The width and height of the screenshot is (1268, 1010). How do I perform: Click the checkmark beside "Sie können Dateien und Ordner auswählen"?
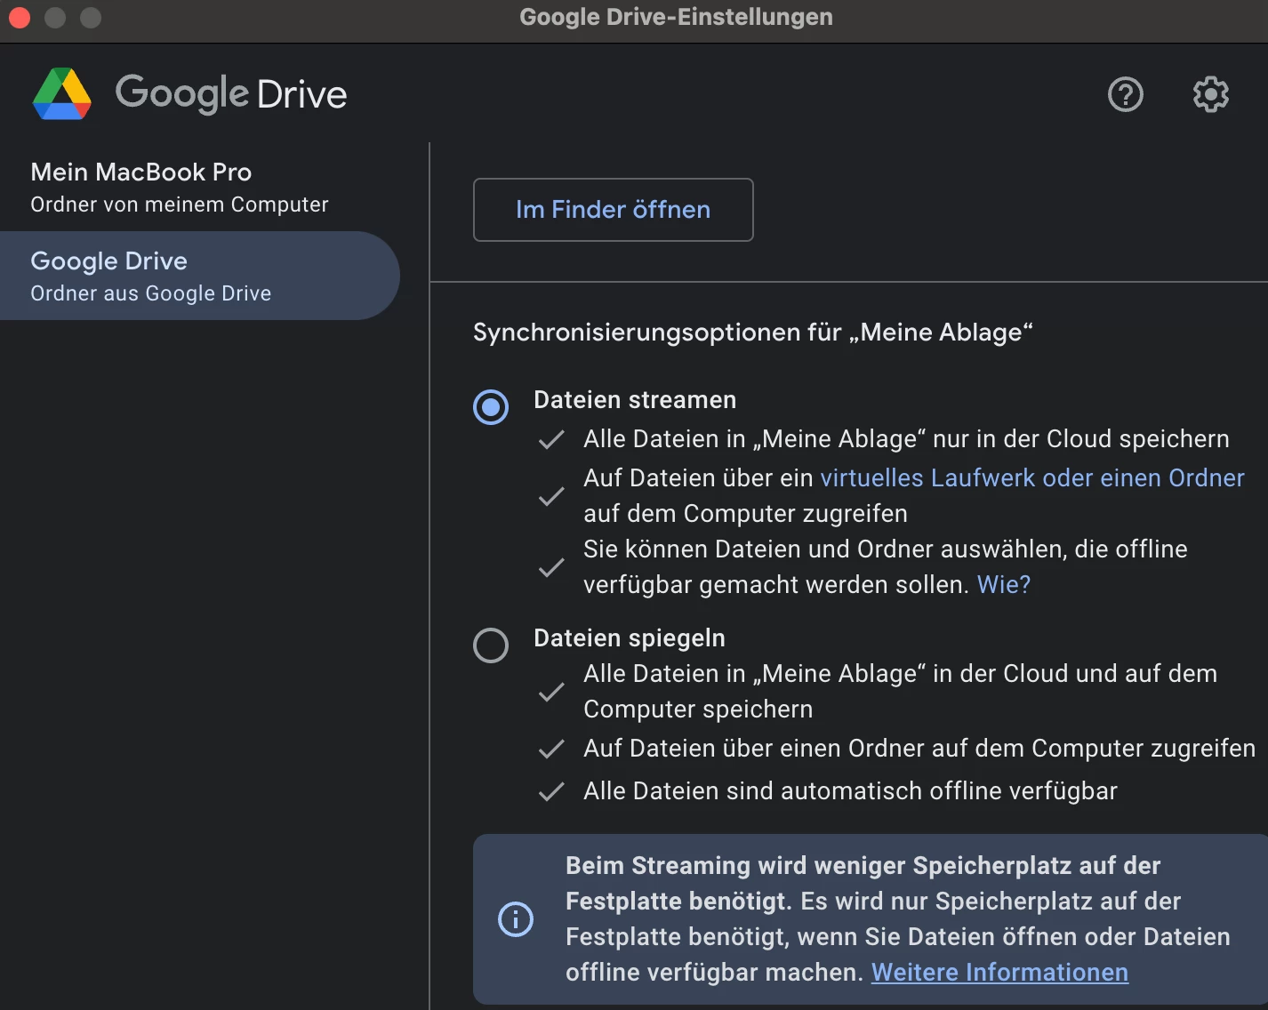click(551, 567)
